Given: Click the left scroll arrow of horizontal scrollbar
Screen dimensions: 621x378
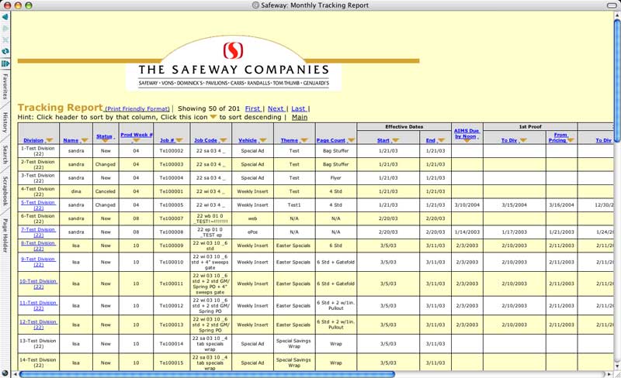Looking at the screenshot, I should [16, 373].
